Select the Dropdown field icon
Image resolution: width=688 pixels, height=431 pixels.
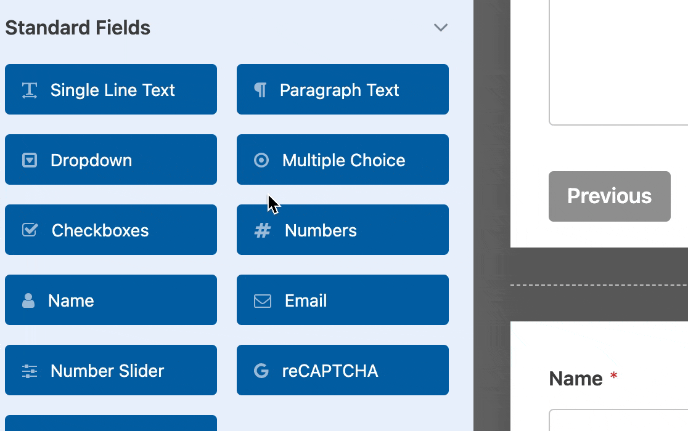pyautogui.click(x=29, y=159)
